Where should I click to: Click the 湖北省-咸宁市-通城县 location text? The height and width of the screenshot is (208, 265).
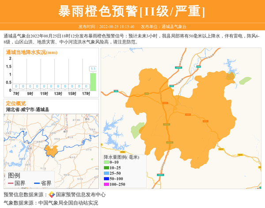27,110
